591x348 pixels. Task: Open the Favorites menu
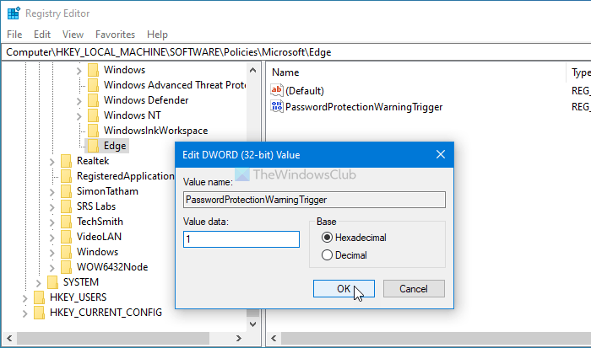point(115,35)
